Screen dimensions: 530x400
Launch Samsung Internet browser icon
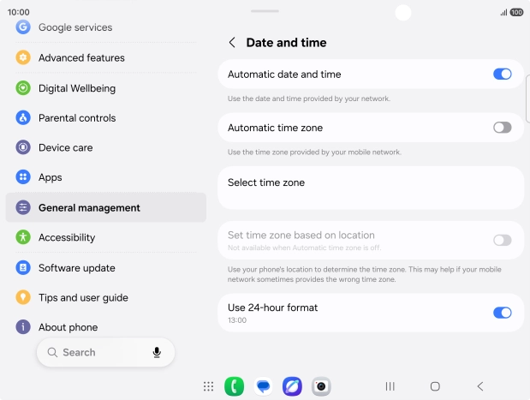tap(292, 386)
